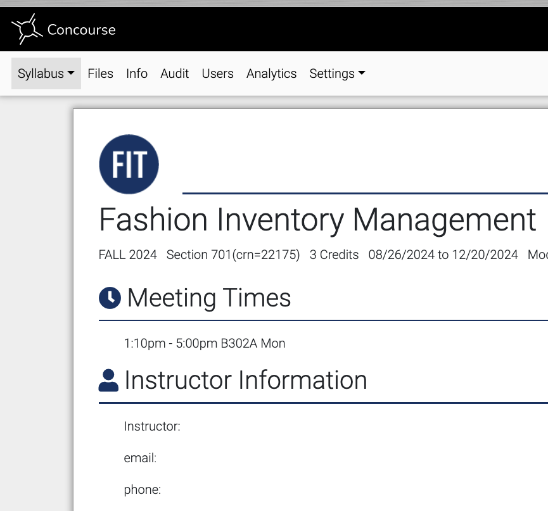The image size is (548, 511).
Task: Click the 1:10pm - 5:00pm B302A Mon entry
Action: click(205, 343)
